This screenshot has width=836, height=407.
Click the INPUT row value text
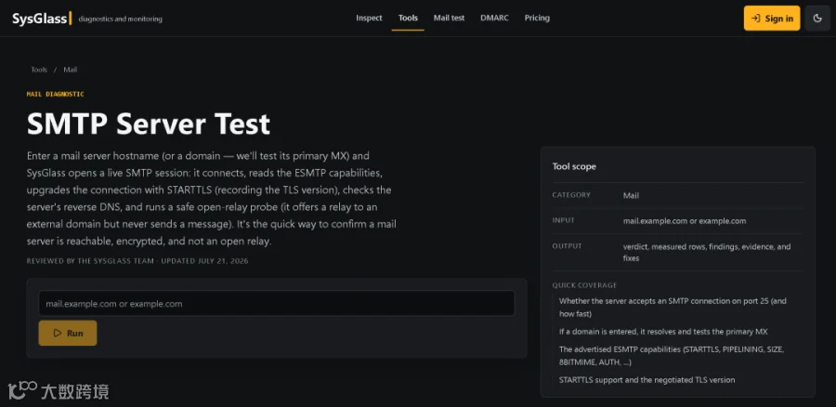click(685, 221)
